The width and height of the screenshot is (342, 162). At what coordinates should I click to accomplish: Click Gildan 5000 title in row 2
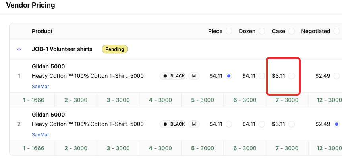[48, 115]
